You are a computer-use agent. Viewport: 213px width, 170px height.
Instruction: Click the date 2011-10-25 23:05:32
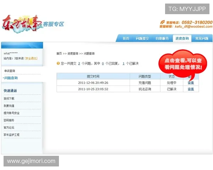pos(93,89)
